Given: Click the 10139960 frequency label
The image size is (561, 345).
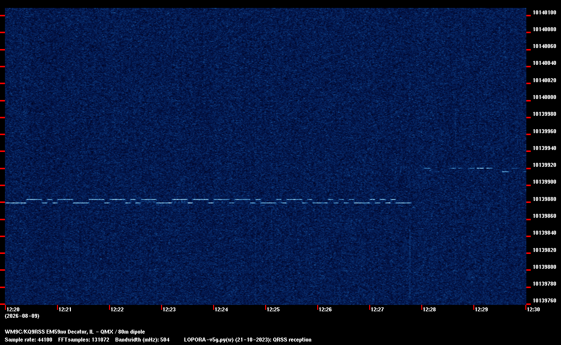Looking at the screenshot, I should click(545, 131).
